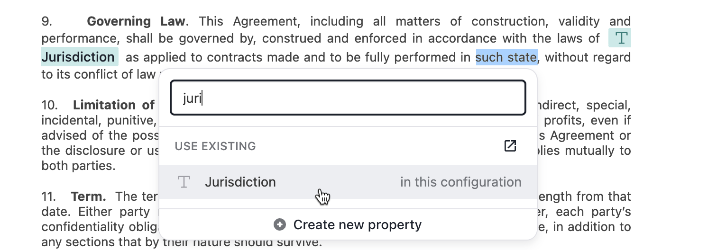Place cursor in the phrase 'both parties.'
The height and width of the screenshot is (250, 717).
coord(79,167)
